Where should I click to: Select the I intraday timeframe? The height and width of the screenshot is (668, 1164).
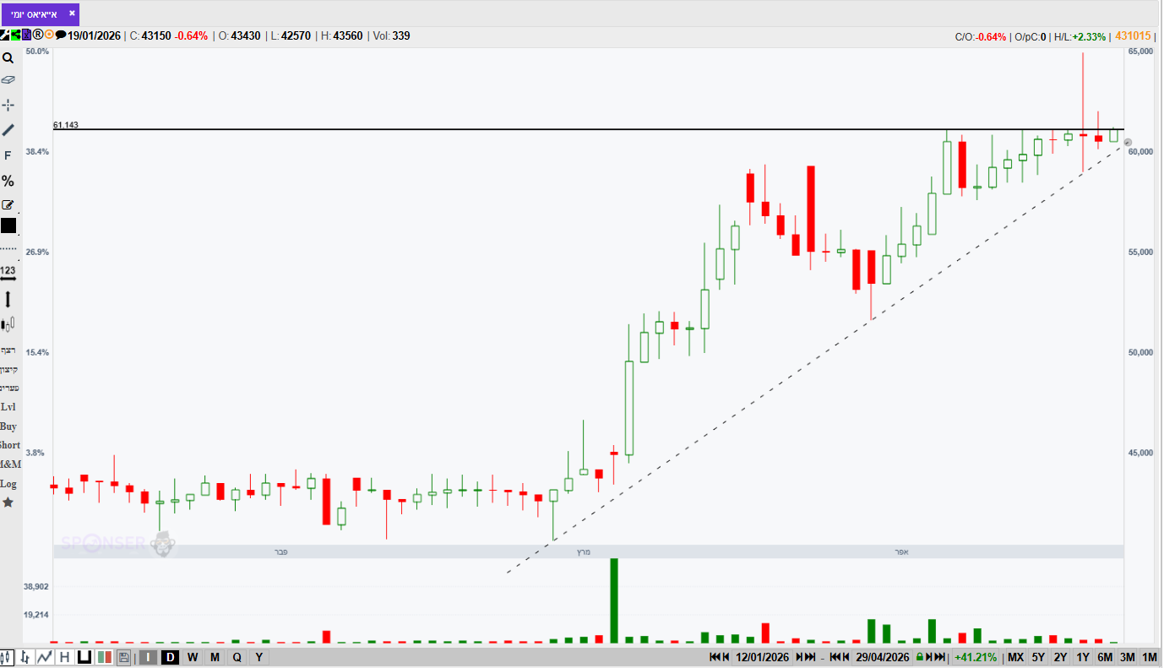(x=148, y=657)
